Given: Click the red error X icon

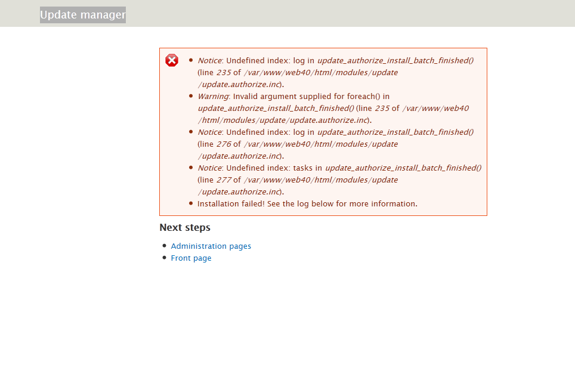Looking at the screenshot, I should point(172,60).
